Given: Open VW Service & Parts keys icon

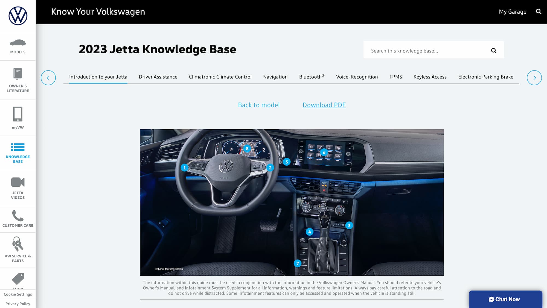Looking at the screenshot, I should click(18, 244).
